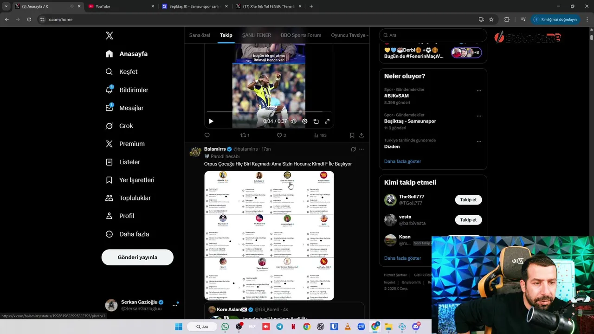Like the video post with 3 likes
594x334 pixels.
[x=281, y=135]
